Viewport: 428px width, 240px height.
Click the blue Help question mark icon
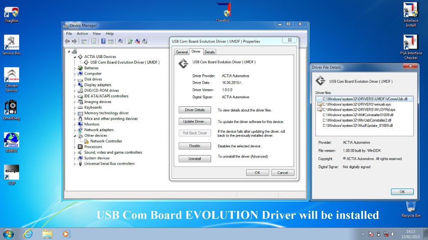point(104,41)
